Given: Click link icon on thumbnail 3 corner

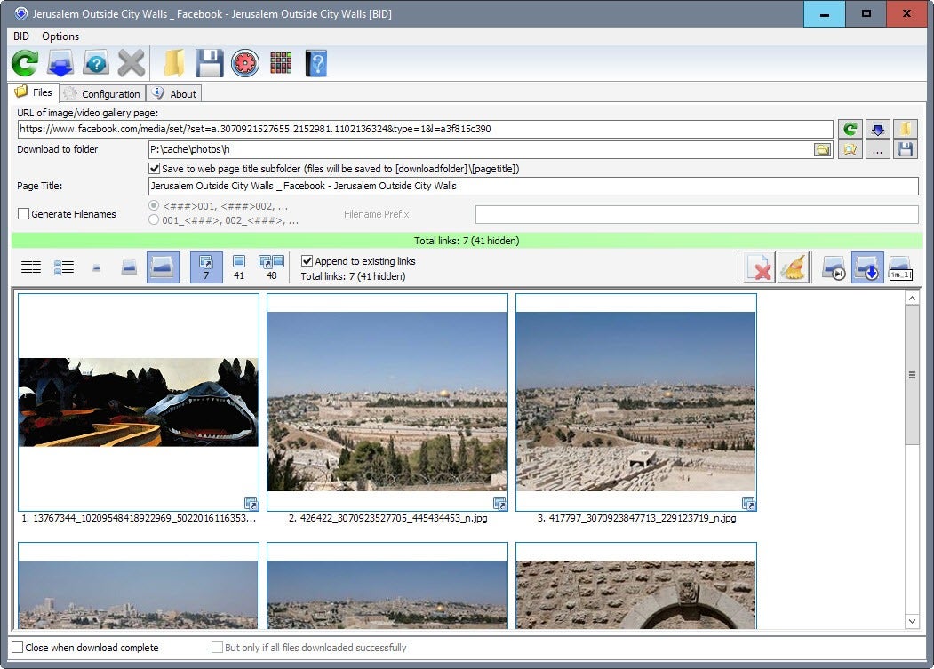Looking at the screenshot, I should point(749,504).
